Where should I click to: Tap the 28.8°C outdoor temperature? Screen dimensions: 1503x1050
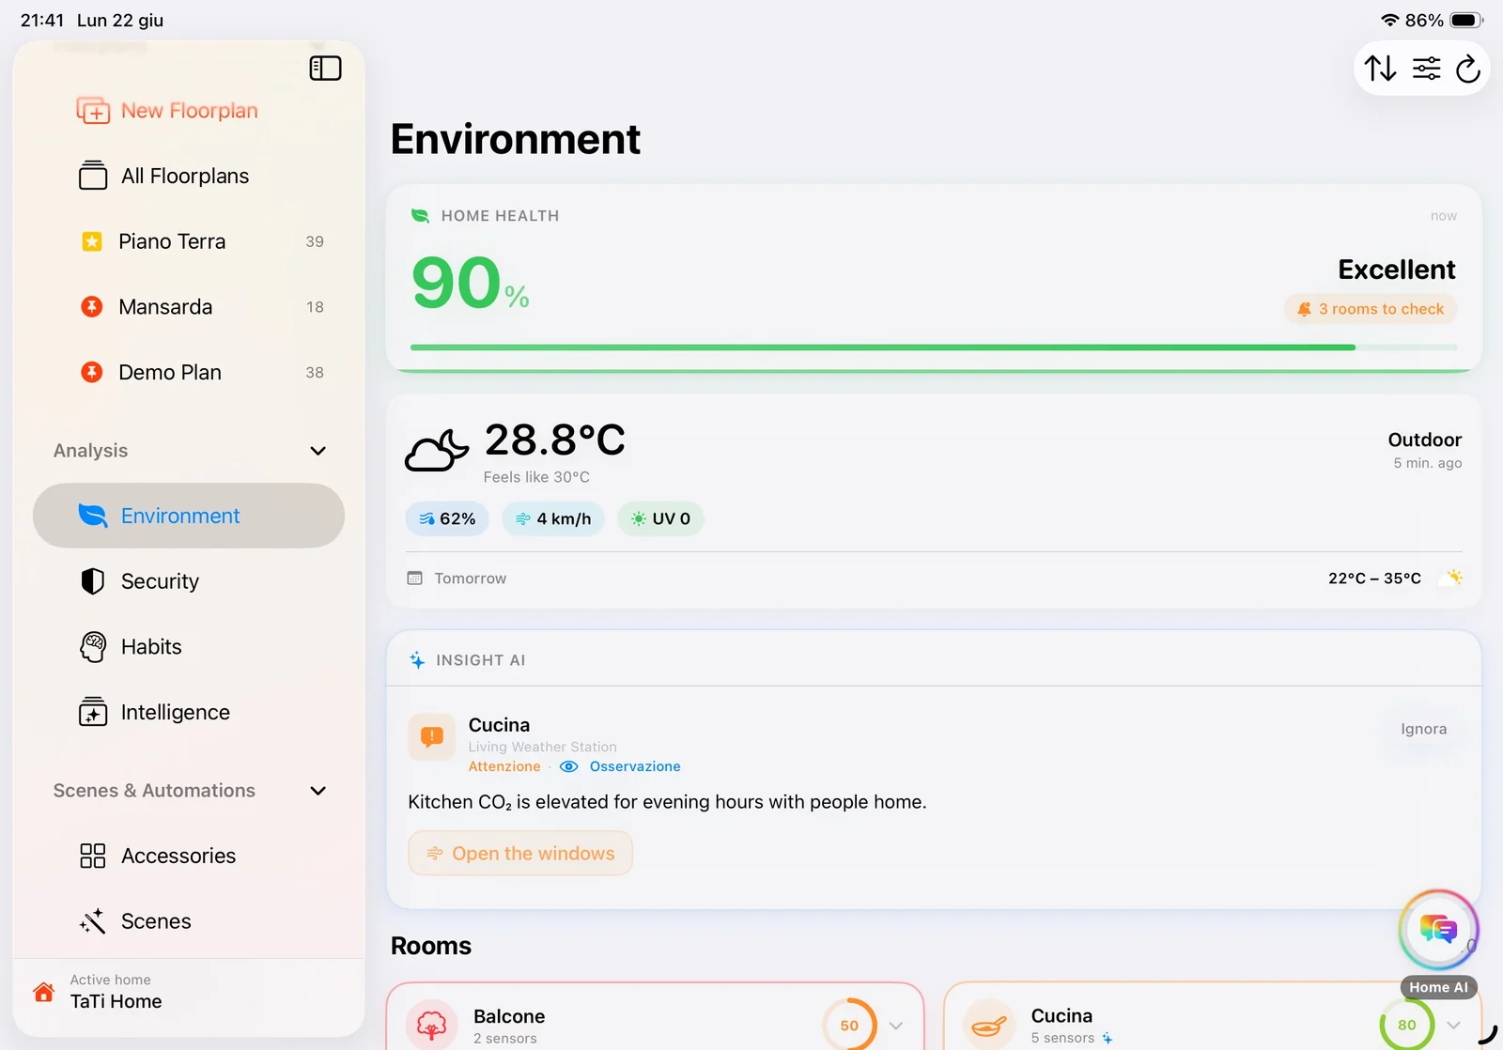click(x=555, y=440)
